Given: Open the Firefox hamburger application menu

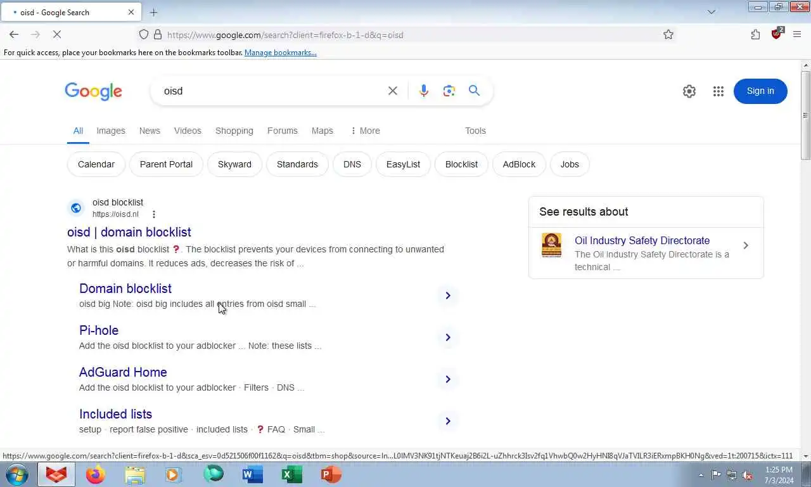Looking at the screenshot, I should 797,35.
